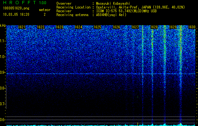Screen dimensions: 198x126
Task: Click the kHz axis unit label
Action: tap(3, 26)
